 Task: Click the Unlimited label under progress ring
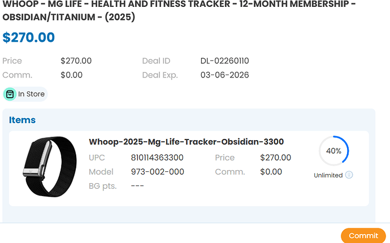pyautogui.click(x=328, y=175)
